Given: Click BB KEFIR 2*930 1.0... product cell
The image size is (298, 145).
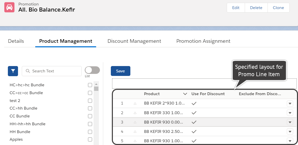Looking at the screenshot, I should (x=164, y=103).
